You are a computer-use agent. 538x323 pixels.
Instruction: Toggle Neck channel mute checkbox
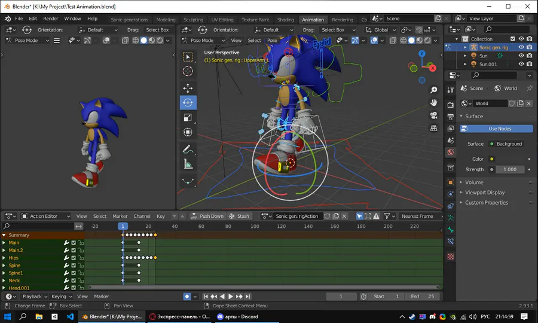(x=74, y=281)
